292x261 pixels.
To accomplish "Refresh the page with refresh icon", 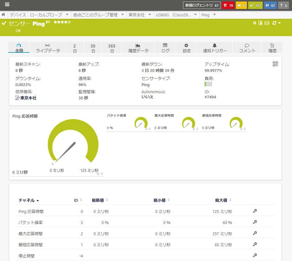I will [274, 23].
